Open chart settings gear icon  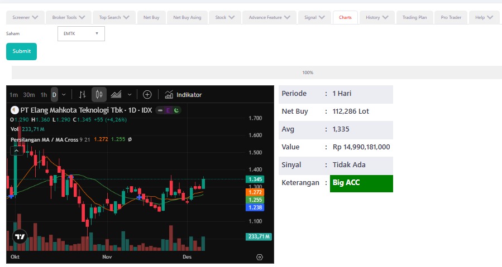click(x=260, y=257)
